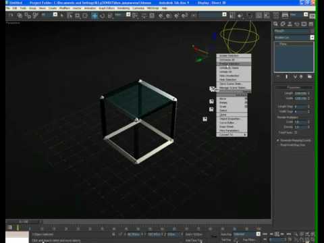Switch to the Motion command panel tab

click(x=297, y=24)
